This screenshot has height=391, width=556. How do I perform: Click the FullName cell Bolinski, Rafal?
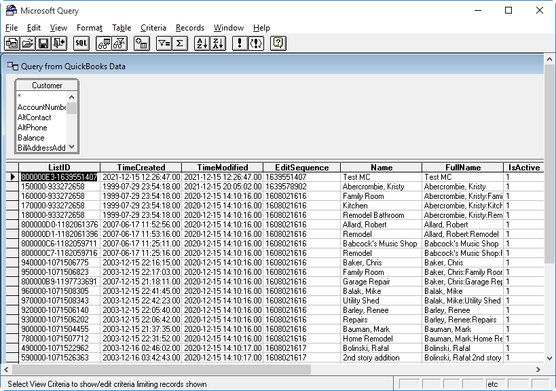click(x=463, y=348)
